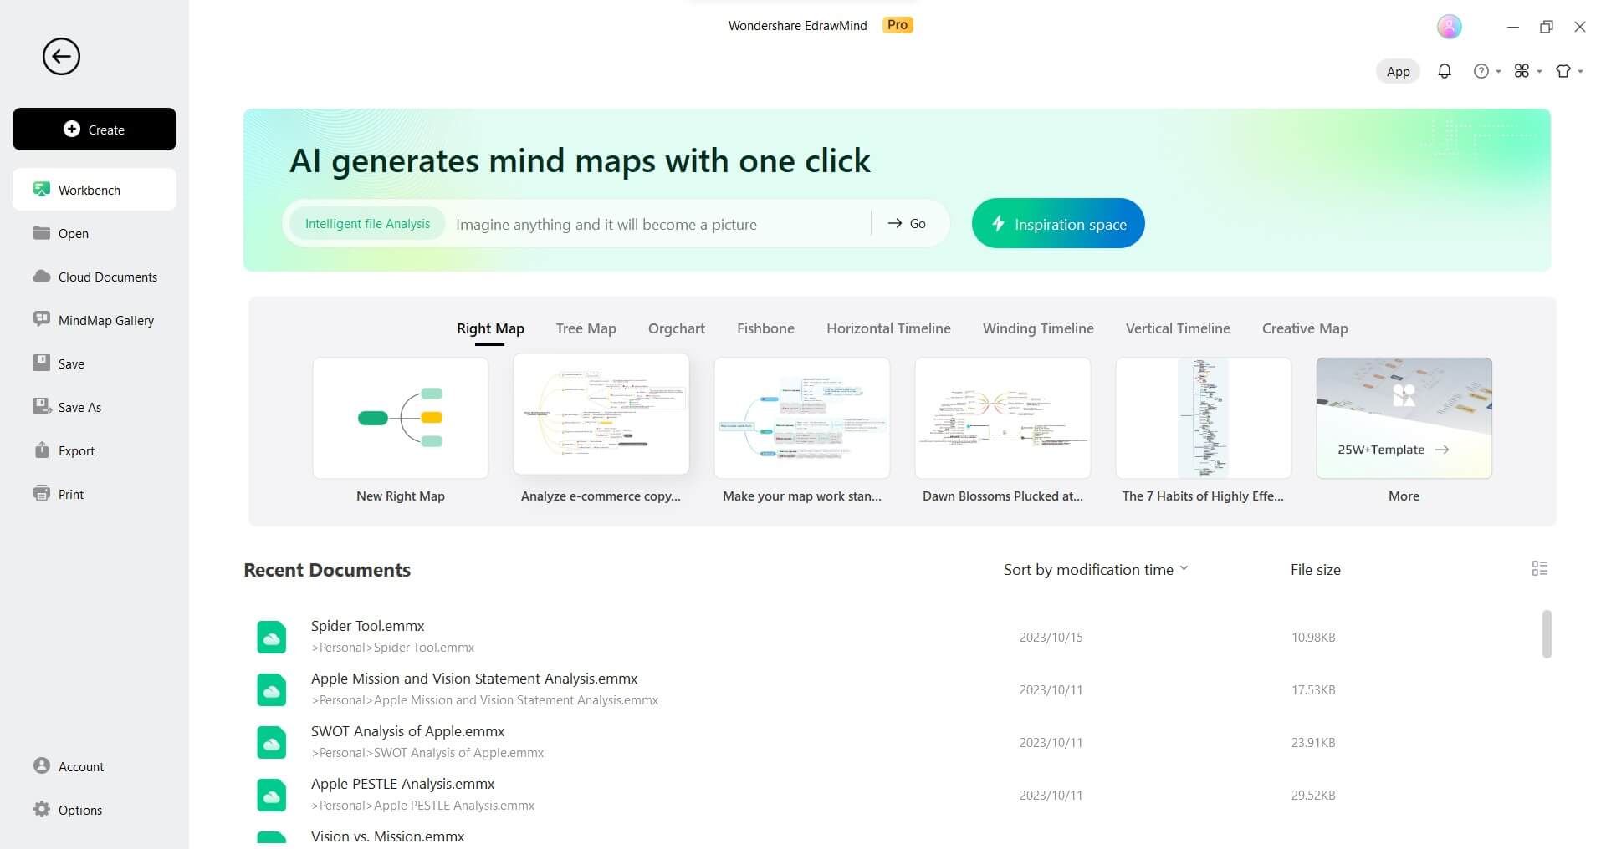Click the Go button
The width and height of the screenshot is (1606, 849).
click(x=907, y=224)
